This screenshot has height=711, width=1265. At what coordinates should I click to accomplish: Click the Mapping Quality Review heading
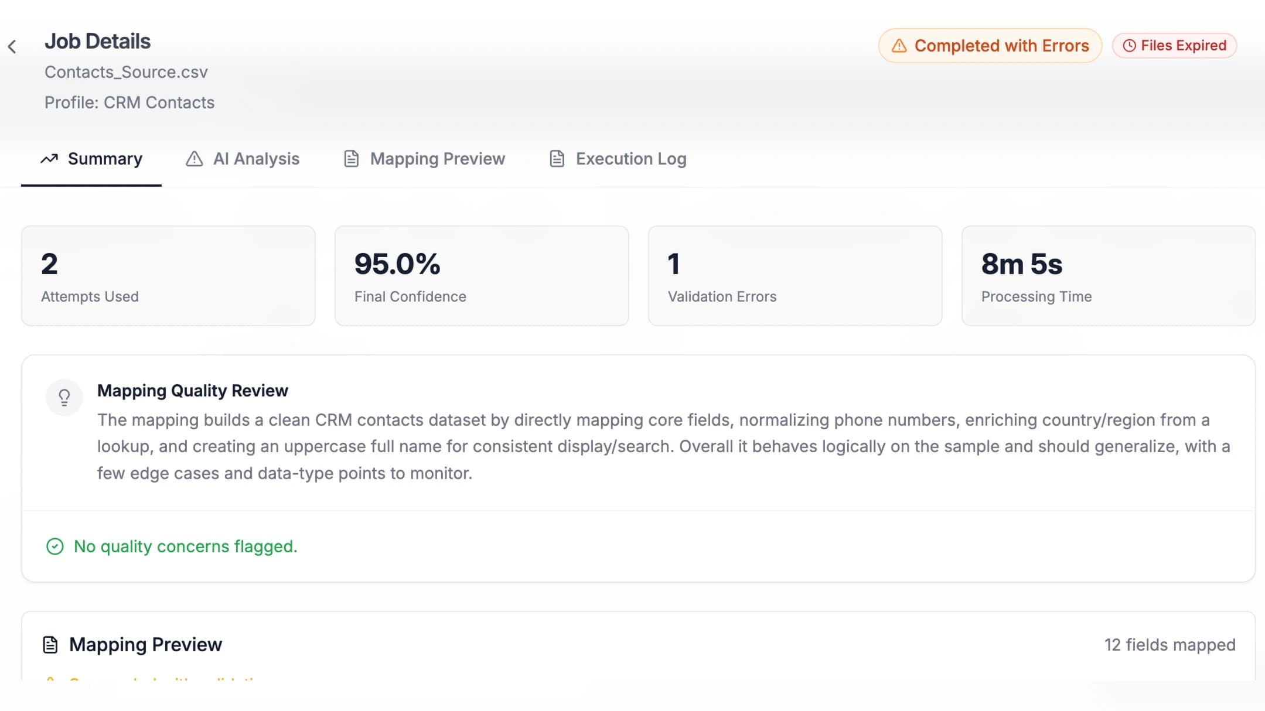pyautogui.click(x=193, y=391)
